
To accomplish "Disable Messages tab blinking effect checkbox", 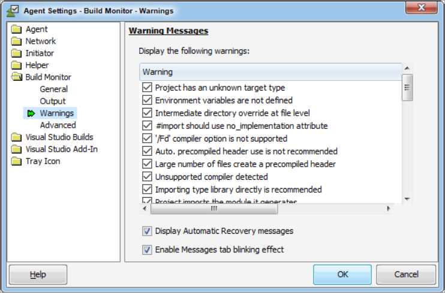I will click(x=147, y=249).
